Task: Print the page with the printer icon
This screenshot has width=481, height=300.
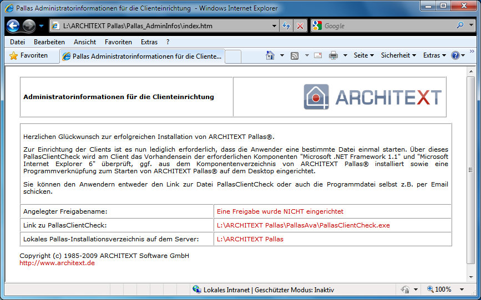Action: 333,56
